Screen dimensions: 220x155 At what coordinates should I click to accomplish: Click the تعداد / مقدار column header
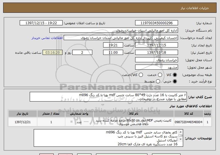tap(51, 114)
